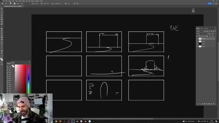Select the Lasso tool

2,13
